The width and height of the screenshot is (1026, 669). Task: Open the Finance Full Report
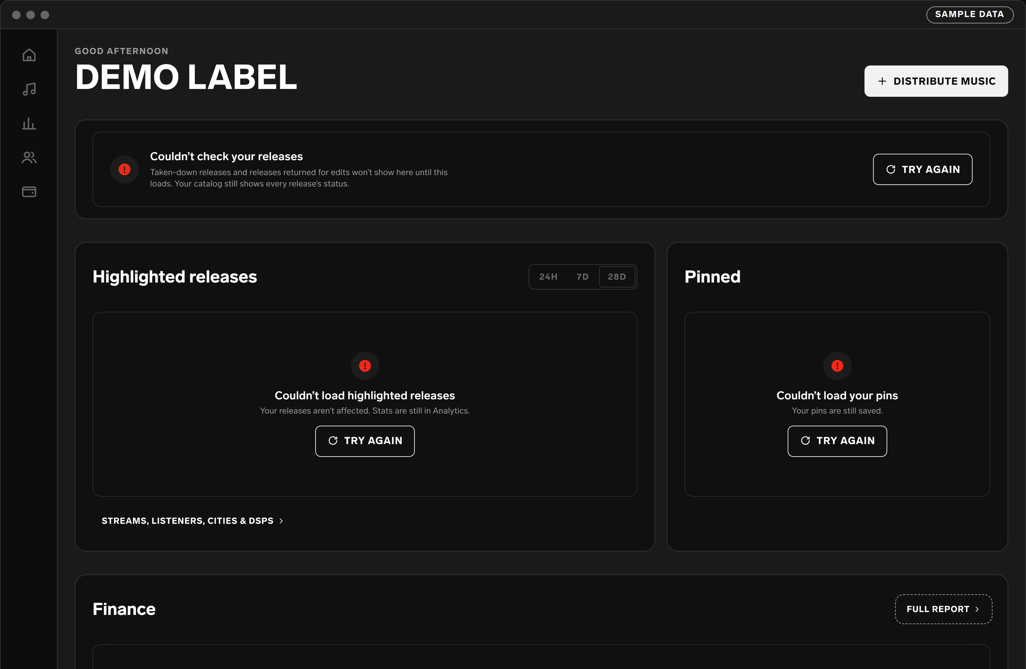(943, 609)
